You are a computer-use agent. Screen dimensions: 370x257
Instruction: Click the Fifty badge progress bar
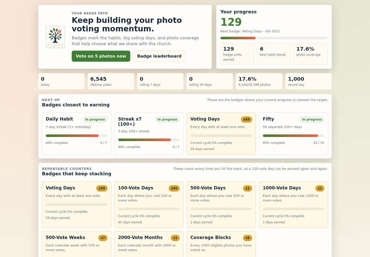[293, 136]
